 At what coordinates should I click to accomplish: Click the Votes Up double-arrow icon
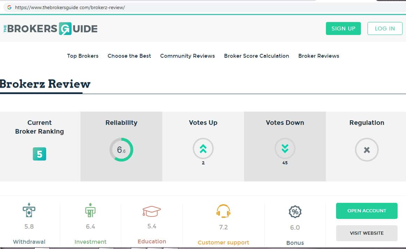(203, 149)
